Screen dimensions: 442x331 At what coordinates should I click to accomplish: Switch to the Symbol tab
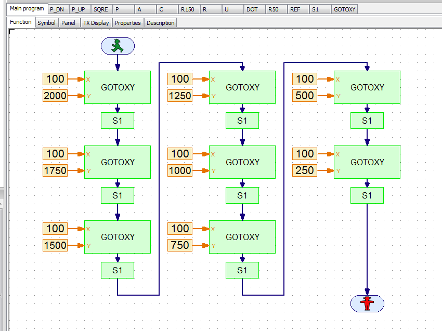tap(46, 23)
